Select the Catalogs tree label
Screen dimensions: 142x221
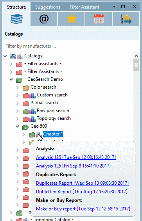[33, 56]
